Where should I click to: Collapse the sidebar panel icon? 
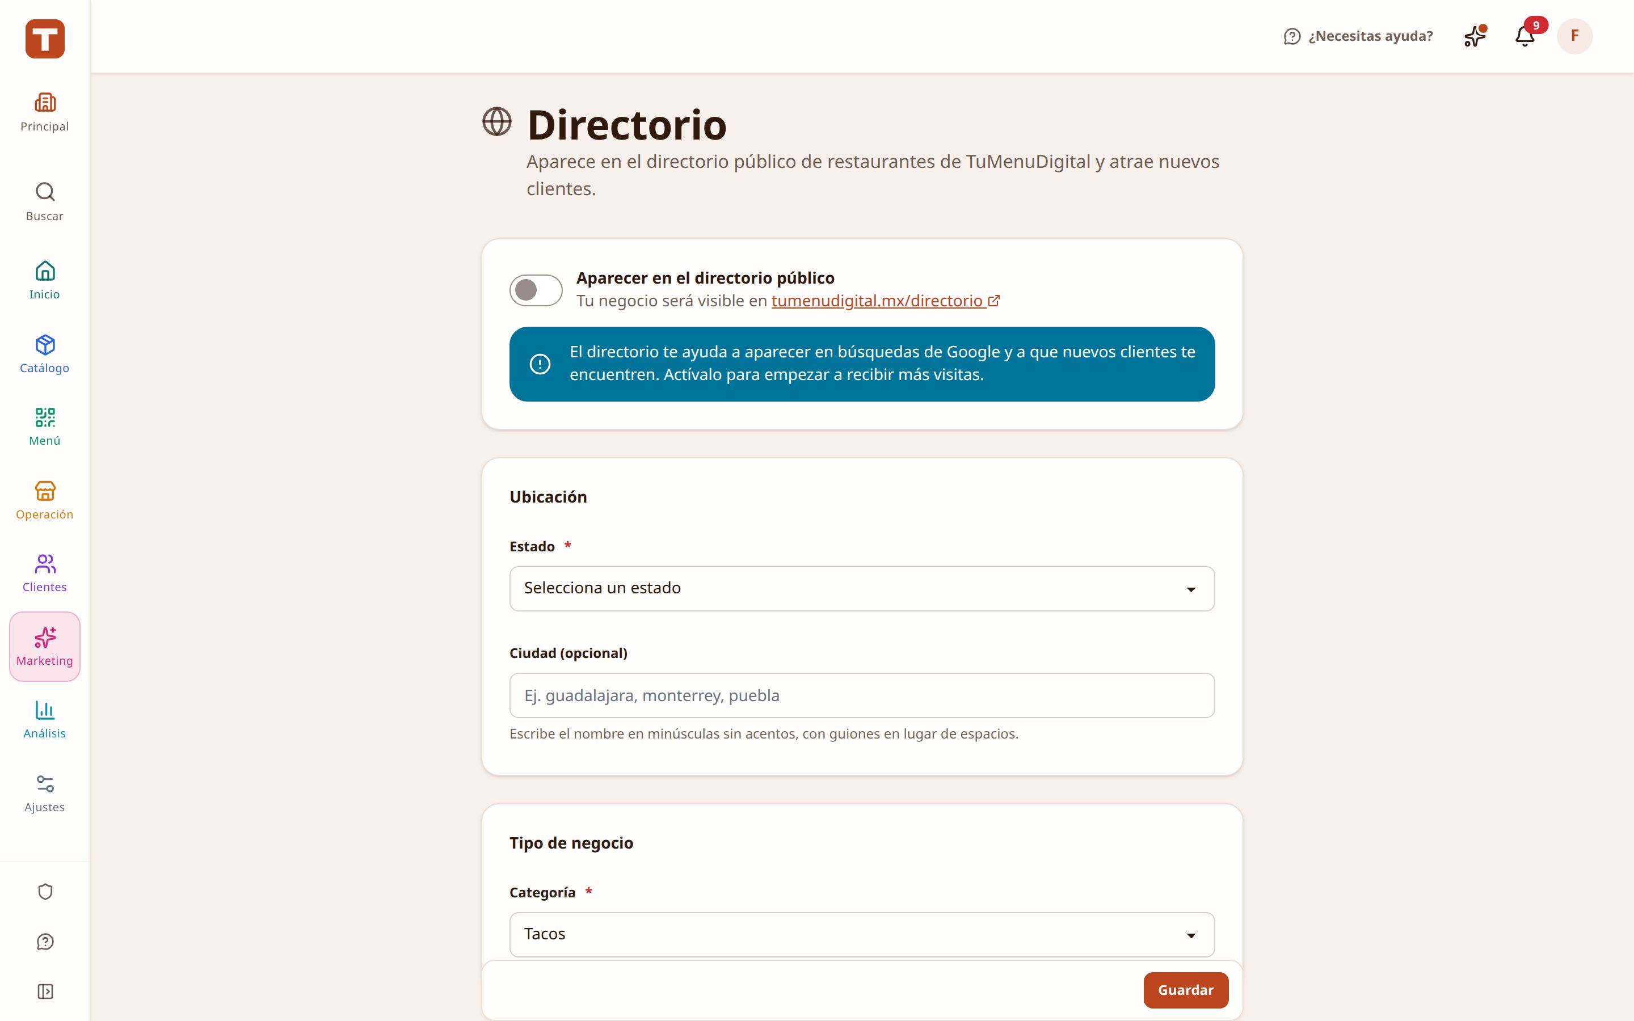(x=45, y=992)
